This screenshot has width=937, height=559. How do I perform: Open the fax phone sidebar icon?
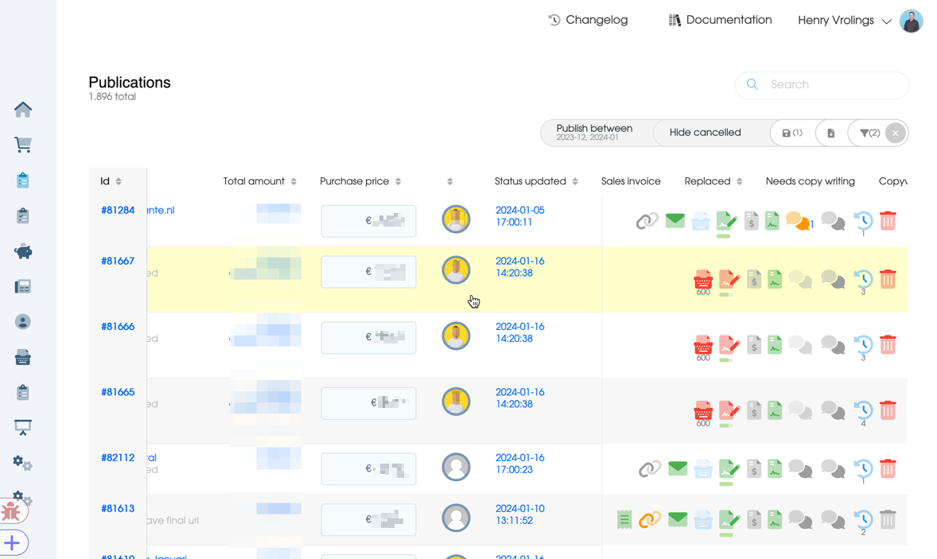(23, 287)
